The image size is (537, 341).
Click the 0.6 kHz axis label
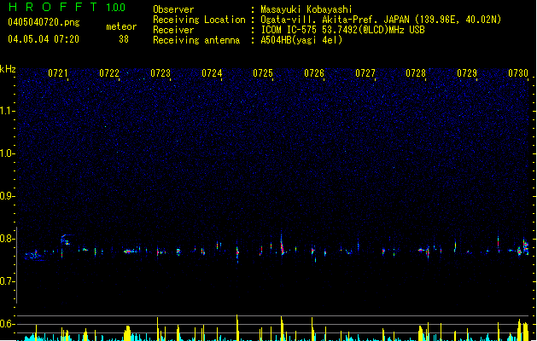(7, 324)
